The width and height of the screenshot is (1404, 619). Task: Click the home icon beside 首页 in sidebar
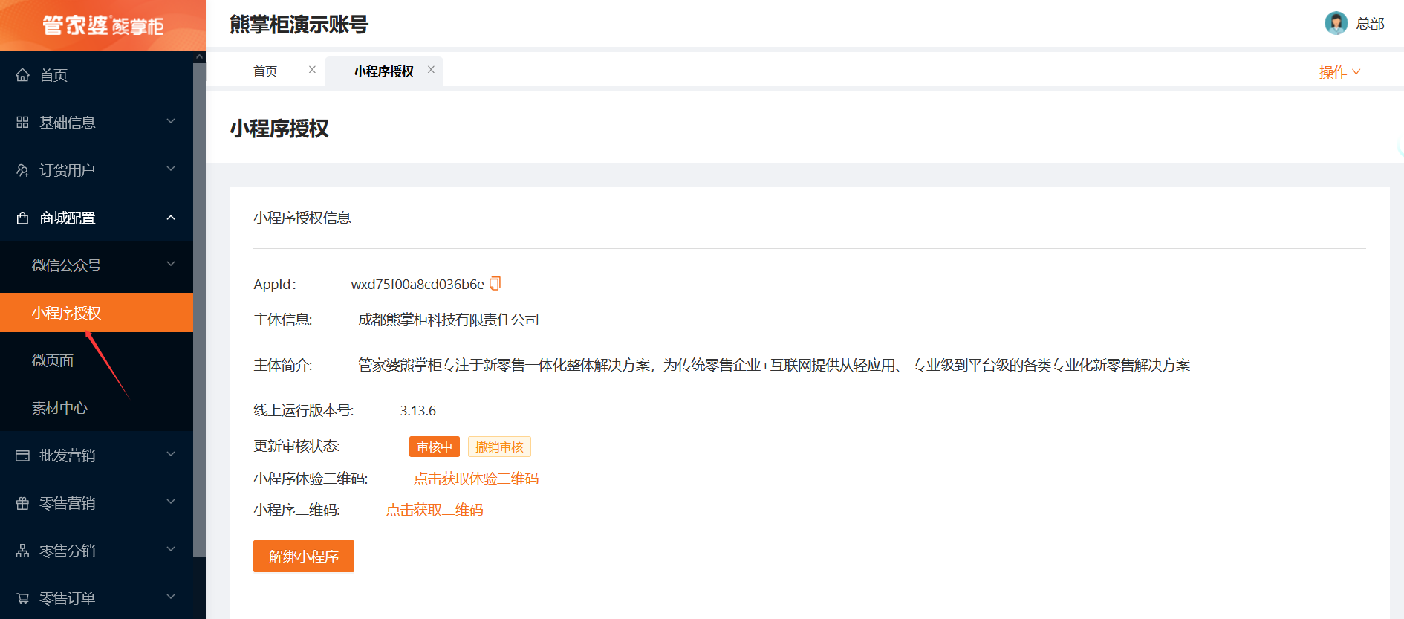click(23, 75)
